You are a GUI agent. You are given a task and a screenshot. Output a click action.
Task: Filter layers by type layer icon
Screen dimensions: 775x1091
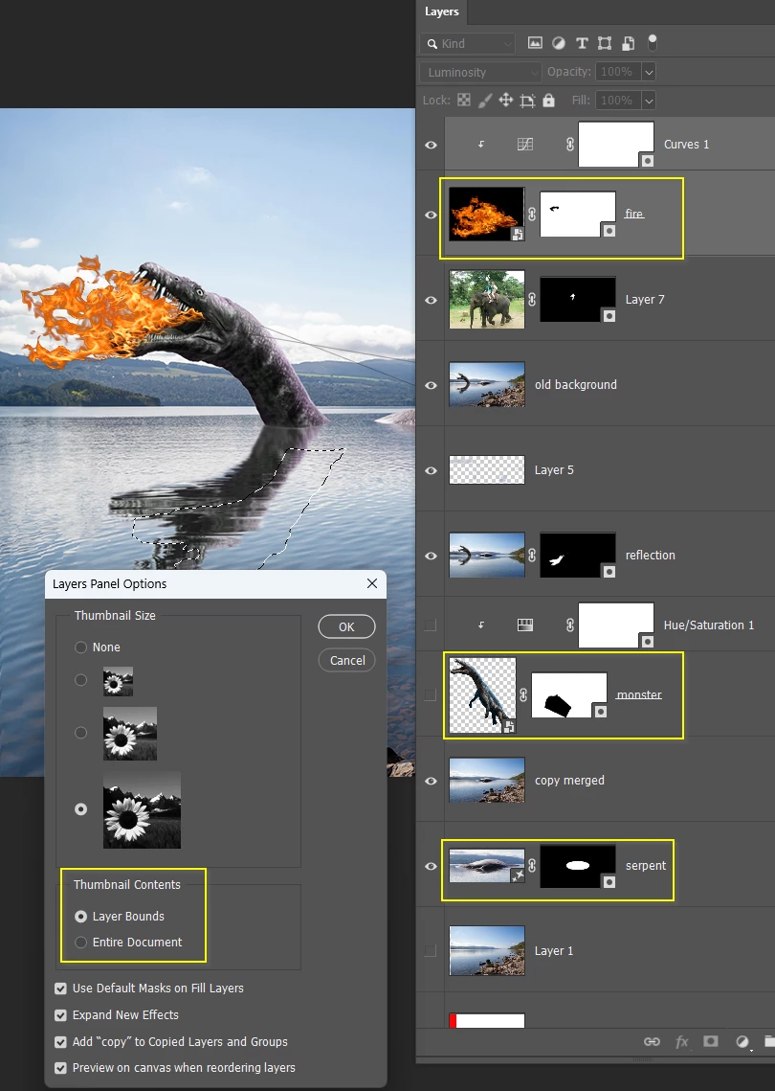tap(582, 43)
